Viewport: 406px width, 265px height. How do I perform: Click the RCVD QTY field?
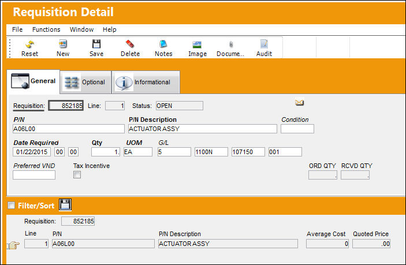coord(355,175)
